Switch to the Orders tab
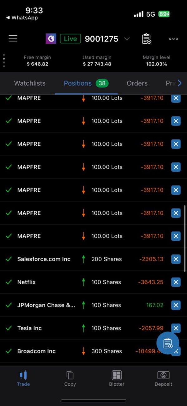Screen dimensions: 187x406 pyautogui.click(x=137, y=83)
